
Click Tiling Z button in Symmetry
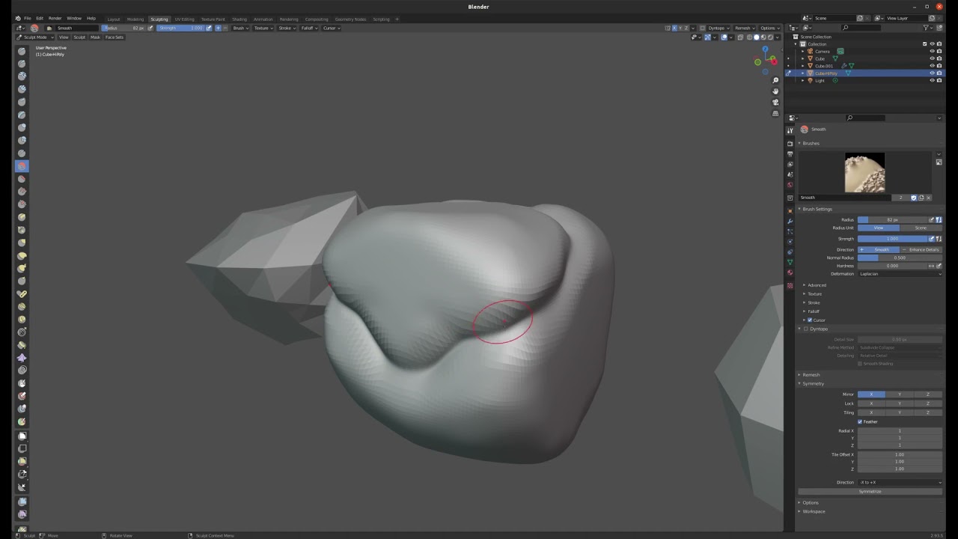[x=928, y=412]
